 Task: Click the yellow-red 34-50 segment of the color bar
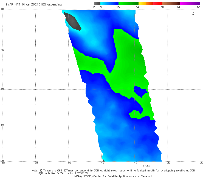click(x=150, y=3)
